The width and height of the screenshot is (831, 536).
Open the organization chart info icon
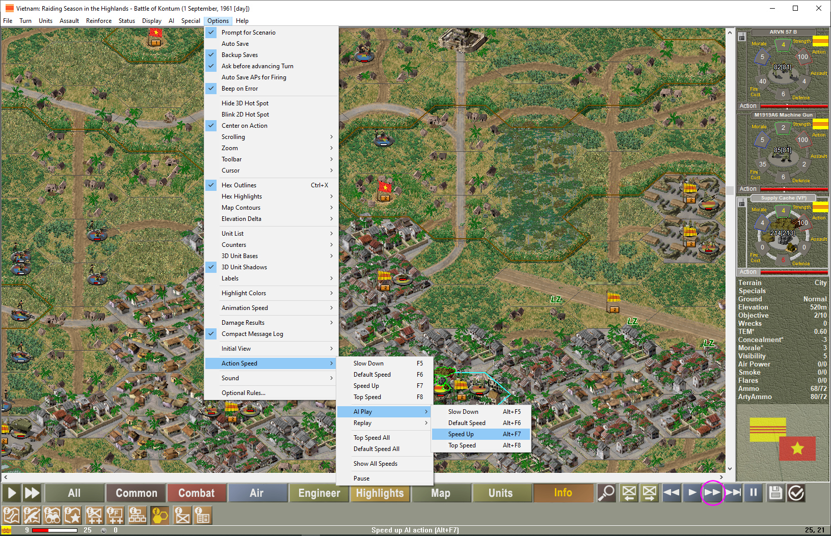(x=137, y=515)
